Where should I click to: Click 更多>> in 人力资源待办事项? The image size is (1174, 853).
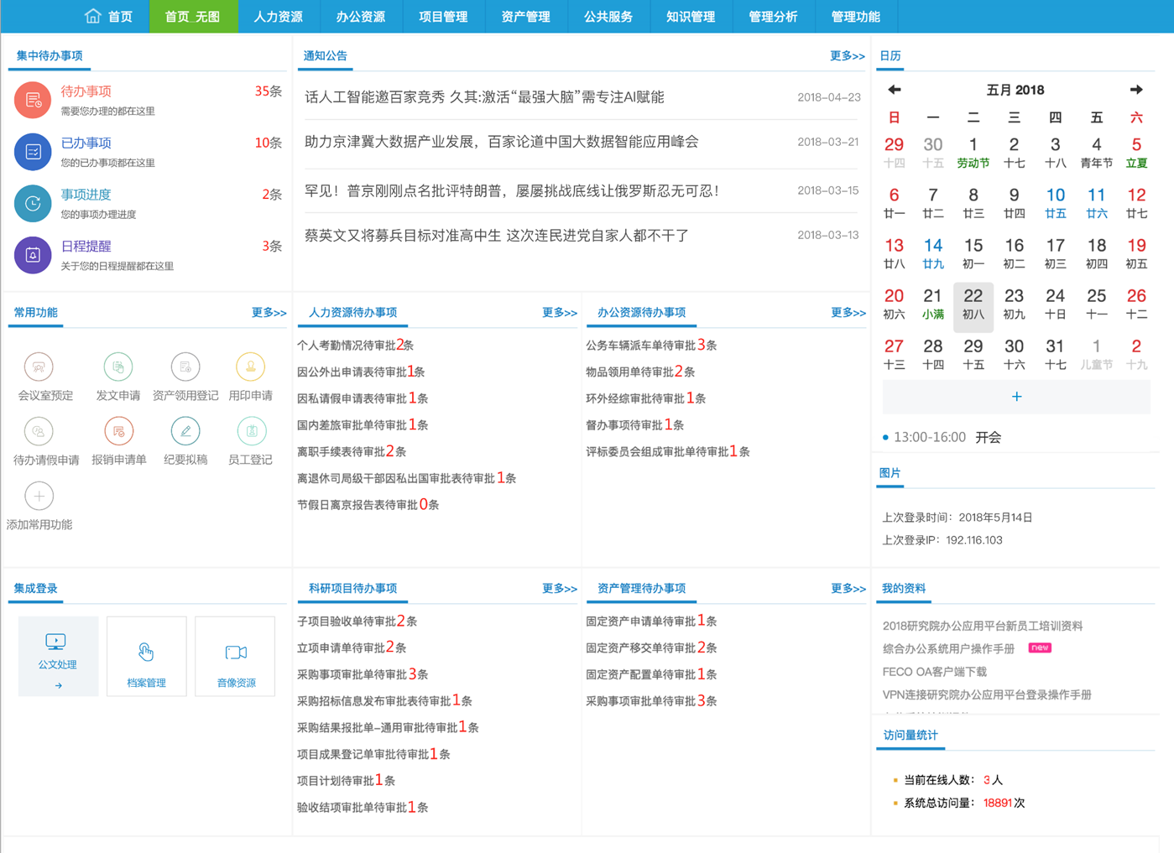(x=560, y=313)
